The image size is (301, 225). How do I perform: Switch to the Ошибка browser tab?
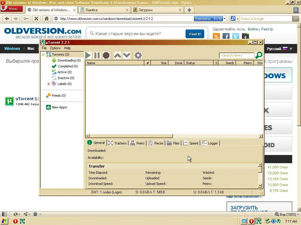(x=104, y=10)
